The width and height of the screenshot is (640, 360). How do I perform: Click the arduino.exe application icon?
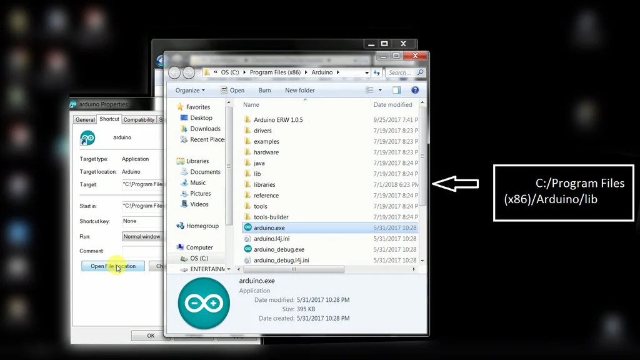[247, 227]
